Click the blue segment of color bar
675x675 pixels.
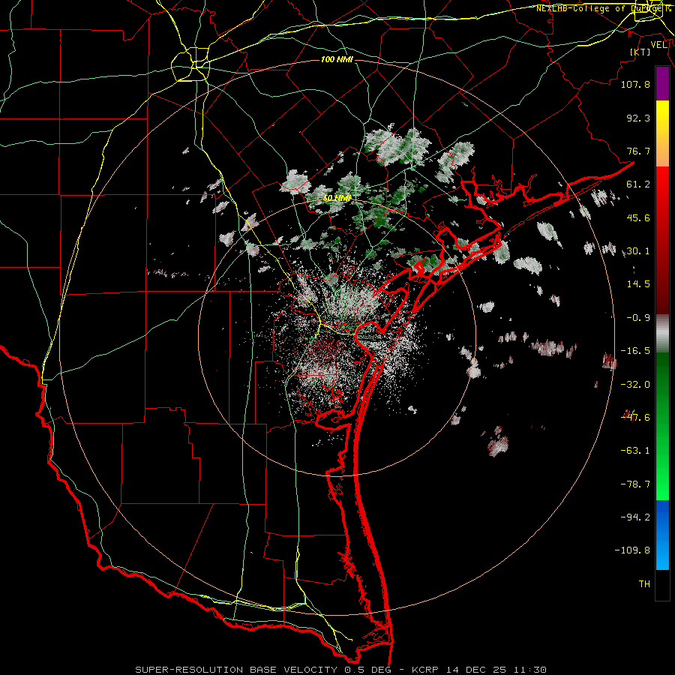click(x=662, y=535)
